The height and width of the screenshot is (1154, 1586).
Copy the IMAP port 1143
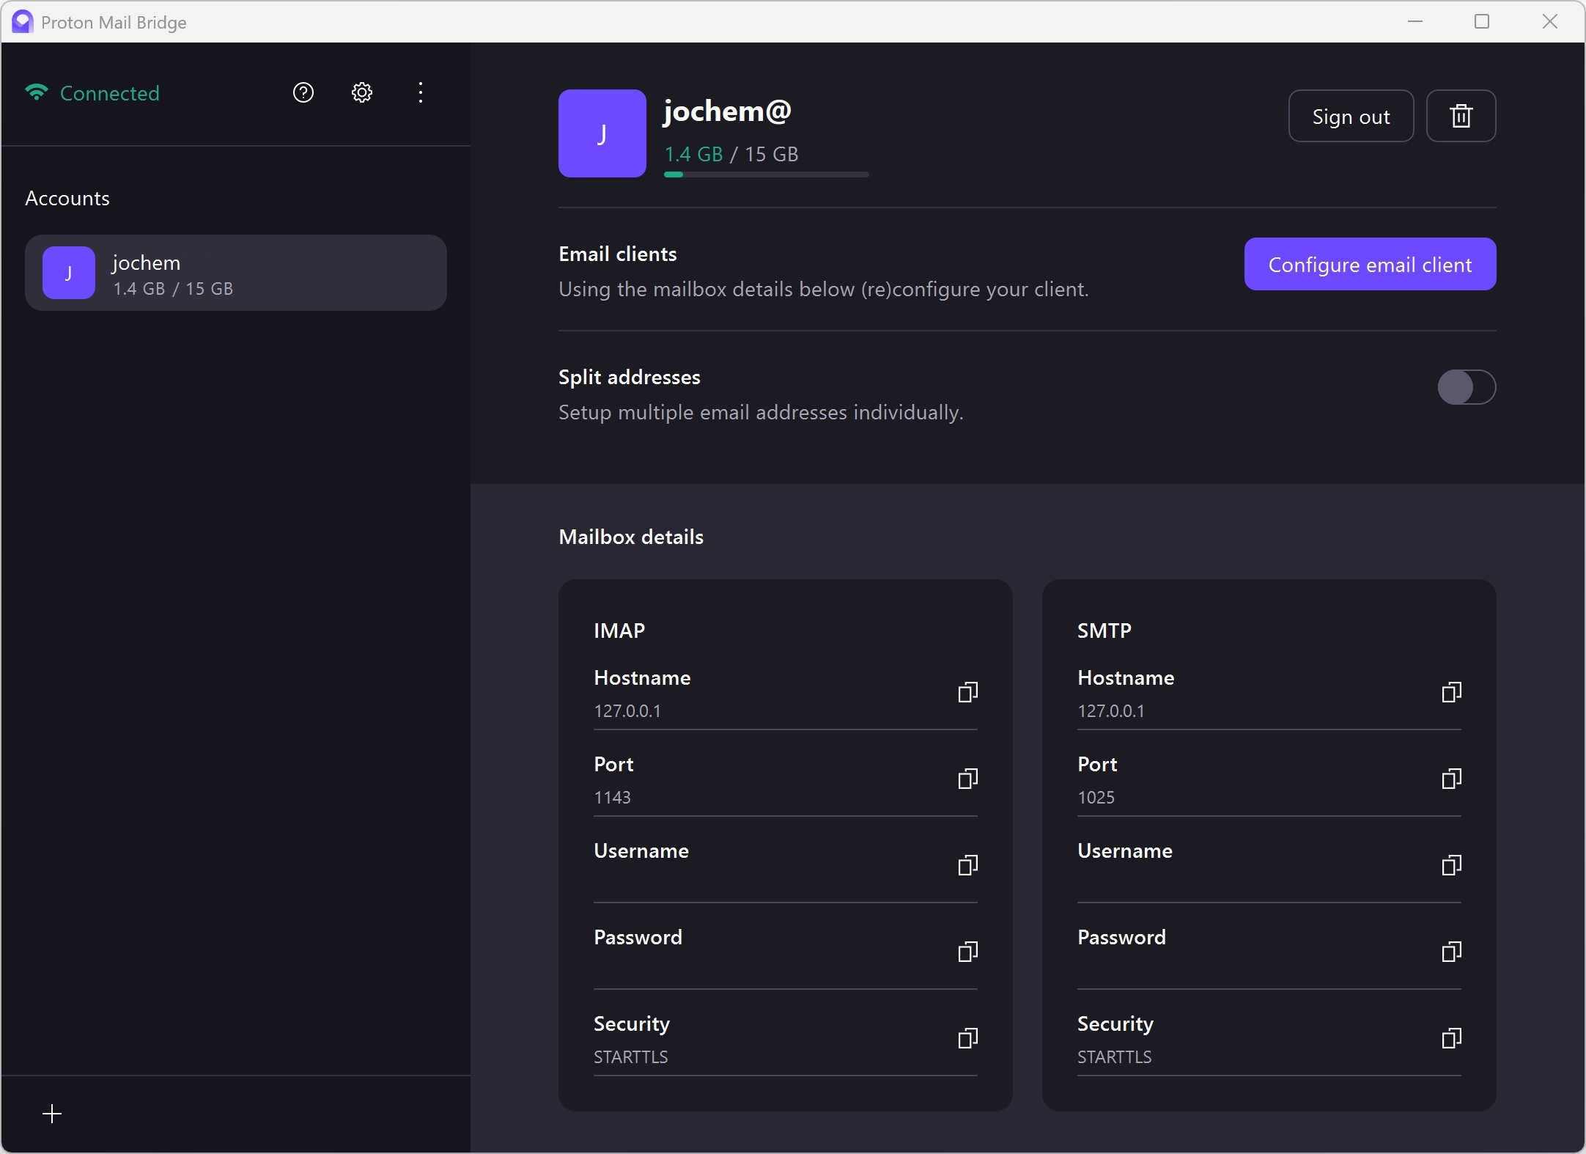(967, 779)
